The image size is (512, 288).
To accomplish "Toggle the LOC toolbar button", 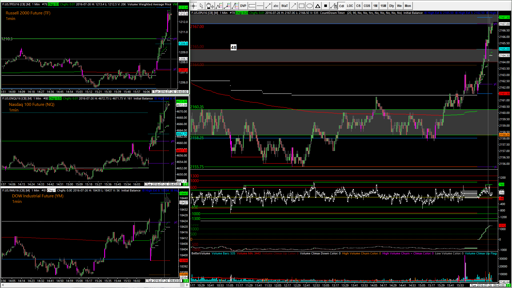I will [x=350, y=6].
